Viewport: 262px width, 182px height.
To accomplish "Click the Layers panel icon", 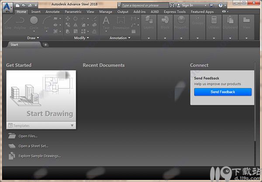I will coord(148,20).
